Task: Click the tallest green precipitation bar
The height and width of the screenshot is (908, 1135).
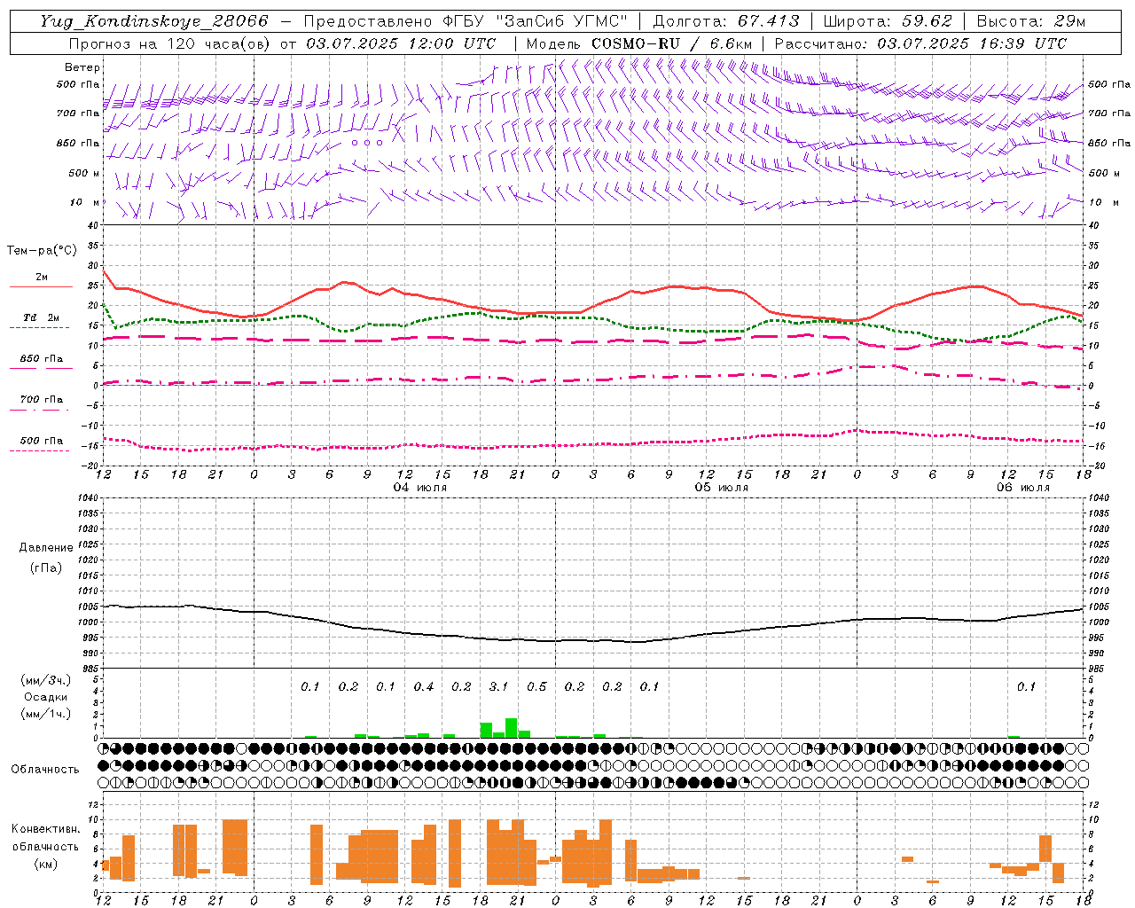Action: click(512, 727)
